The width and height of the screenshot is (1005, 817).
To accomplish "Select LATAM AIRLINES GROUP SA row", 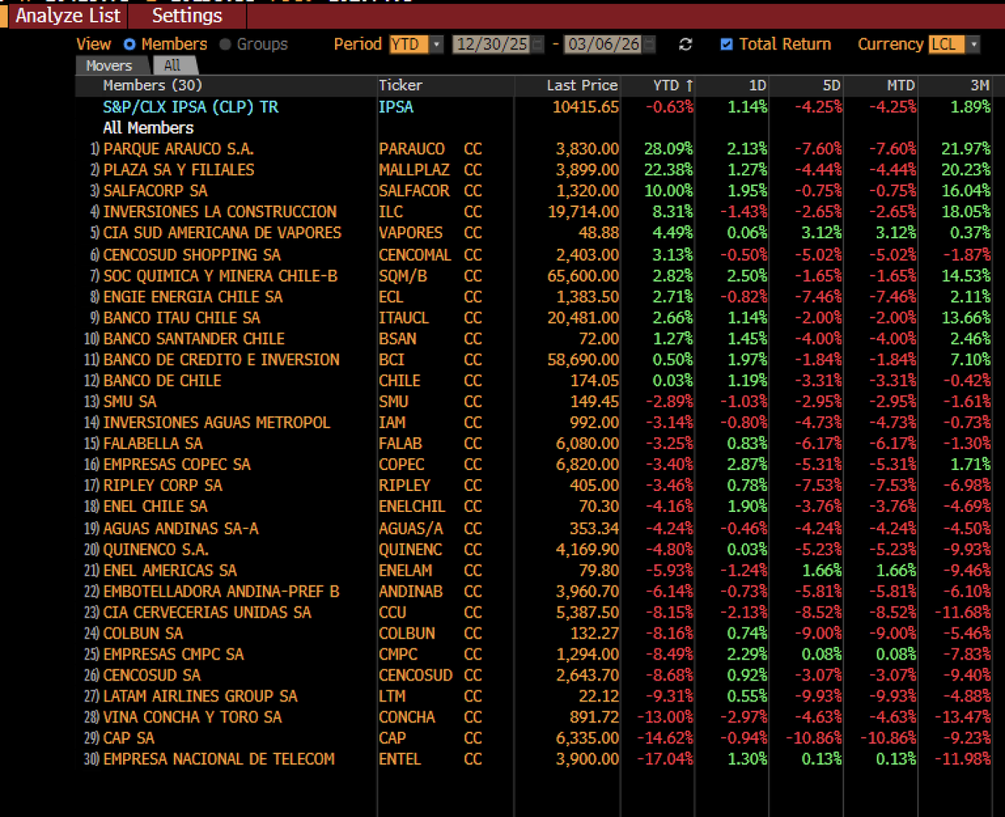I will (x=534, y=696).
